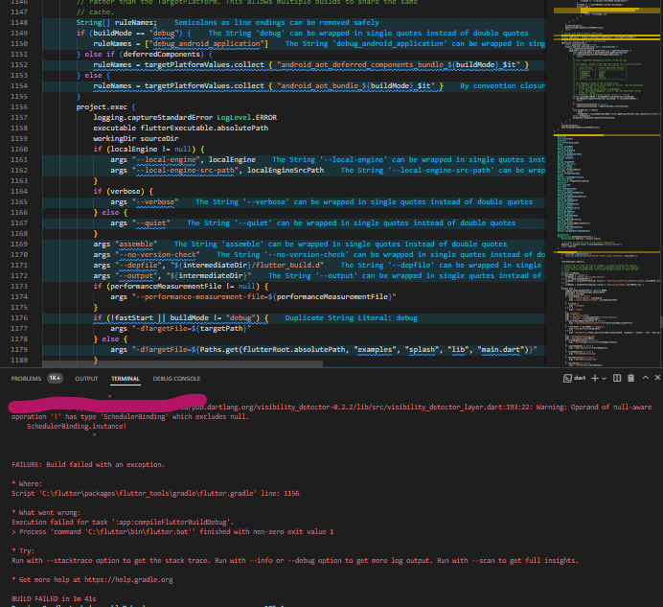Click "main.dart" string on line 1179
Screen dimensions: 663x607
pos(501,350)
